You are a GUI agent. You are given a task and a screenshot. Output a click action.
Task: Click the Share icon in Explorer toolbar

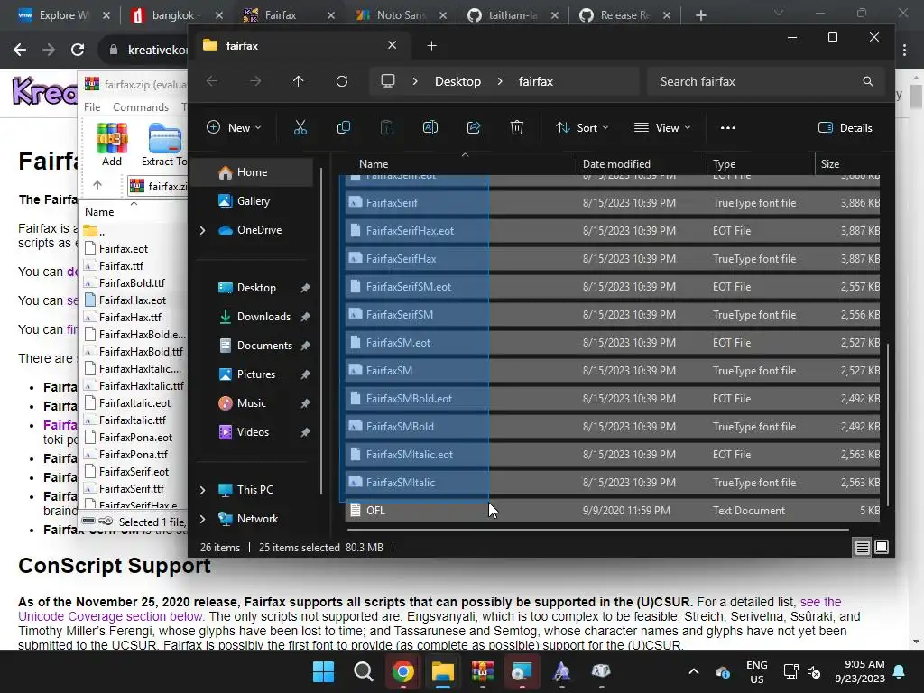(474, 127)
